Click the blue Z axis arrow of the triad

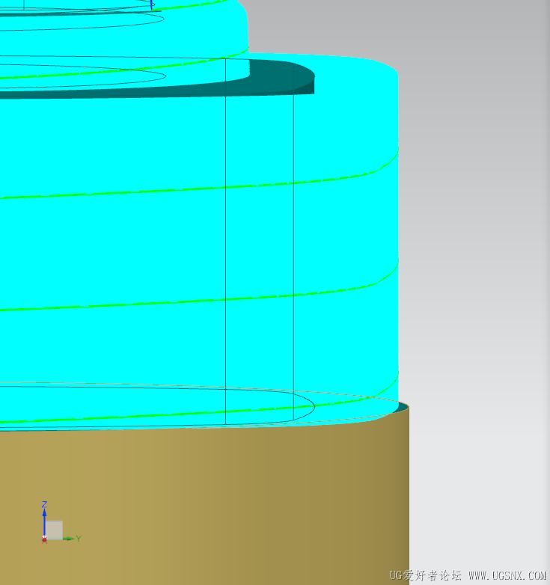[x=44, y=518]
